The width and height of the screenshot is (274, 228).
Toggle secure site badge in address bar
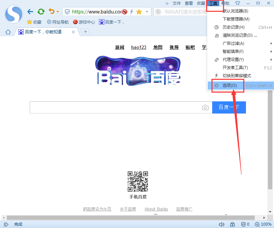[67, 11]
